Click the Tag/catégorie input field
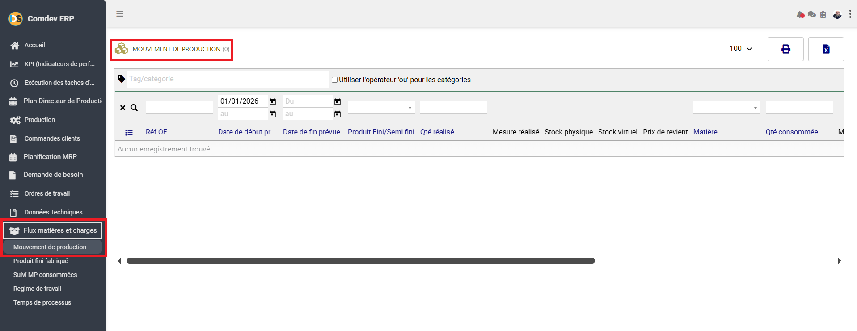Image resolution: width=857 pixels, height=331 pixels. [x=228, y=80]
